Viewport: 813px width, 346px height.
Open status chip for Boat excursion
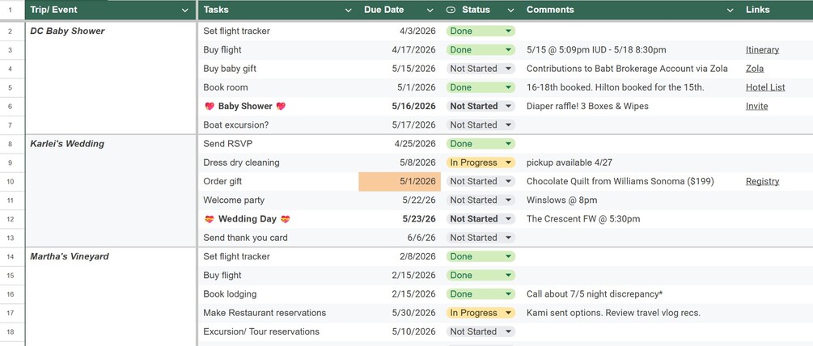tap(481, 124)
